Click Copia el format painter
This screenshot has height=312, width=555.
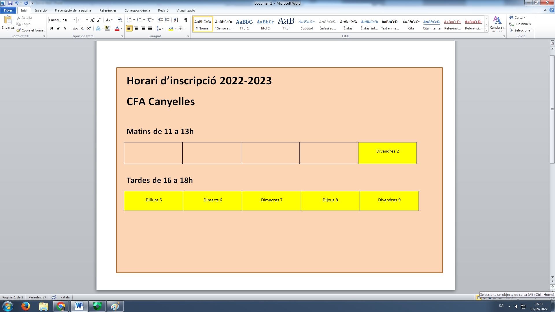[31, 30]
